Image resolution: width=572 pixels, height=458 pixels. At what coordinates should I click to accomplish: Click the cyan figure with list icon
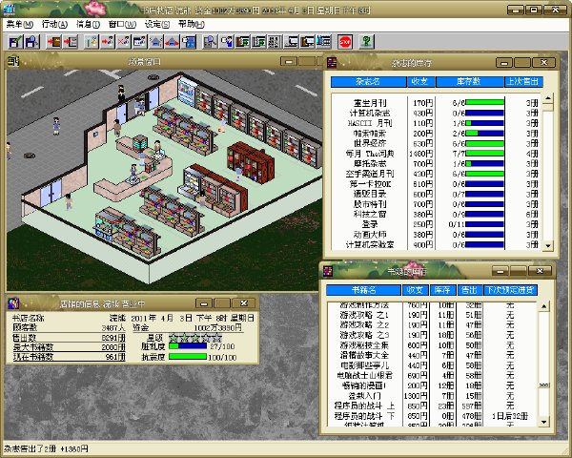pos(323,42)
